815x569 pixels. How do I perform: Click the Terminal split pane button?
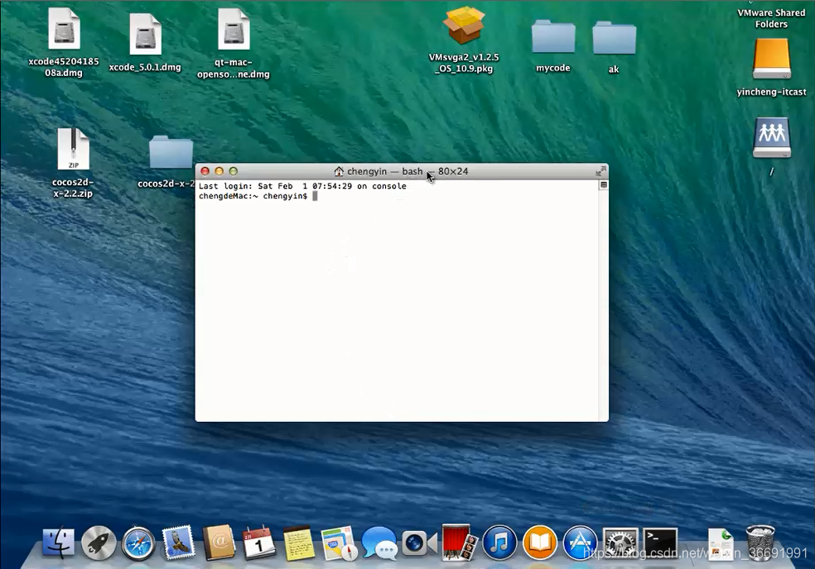coord(604,184)
